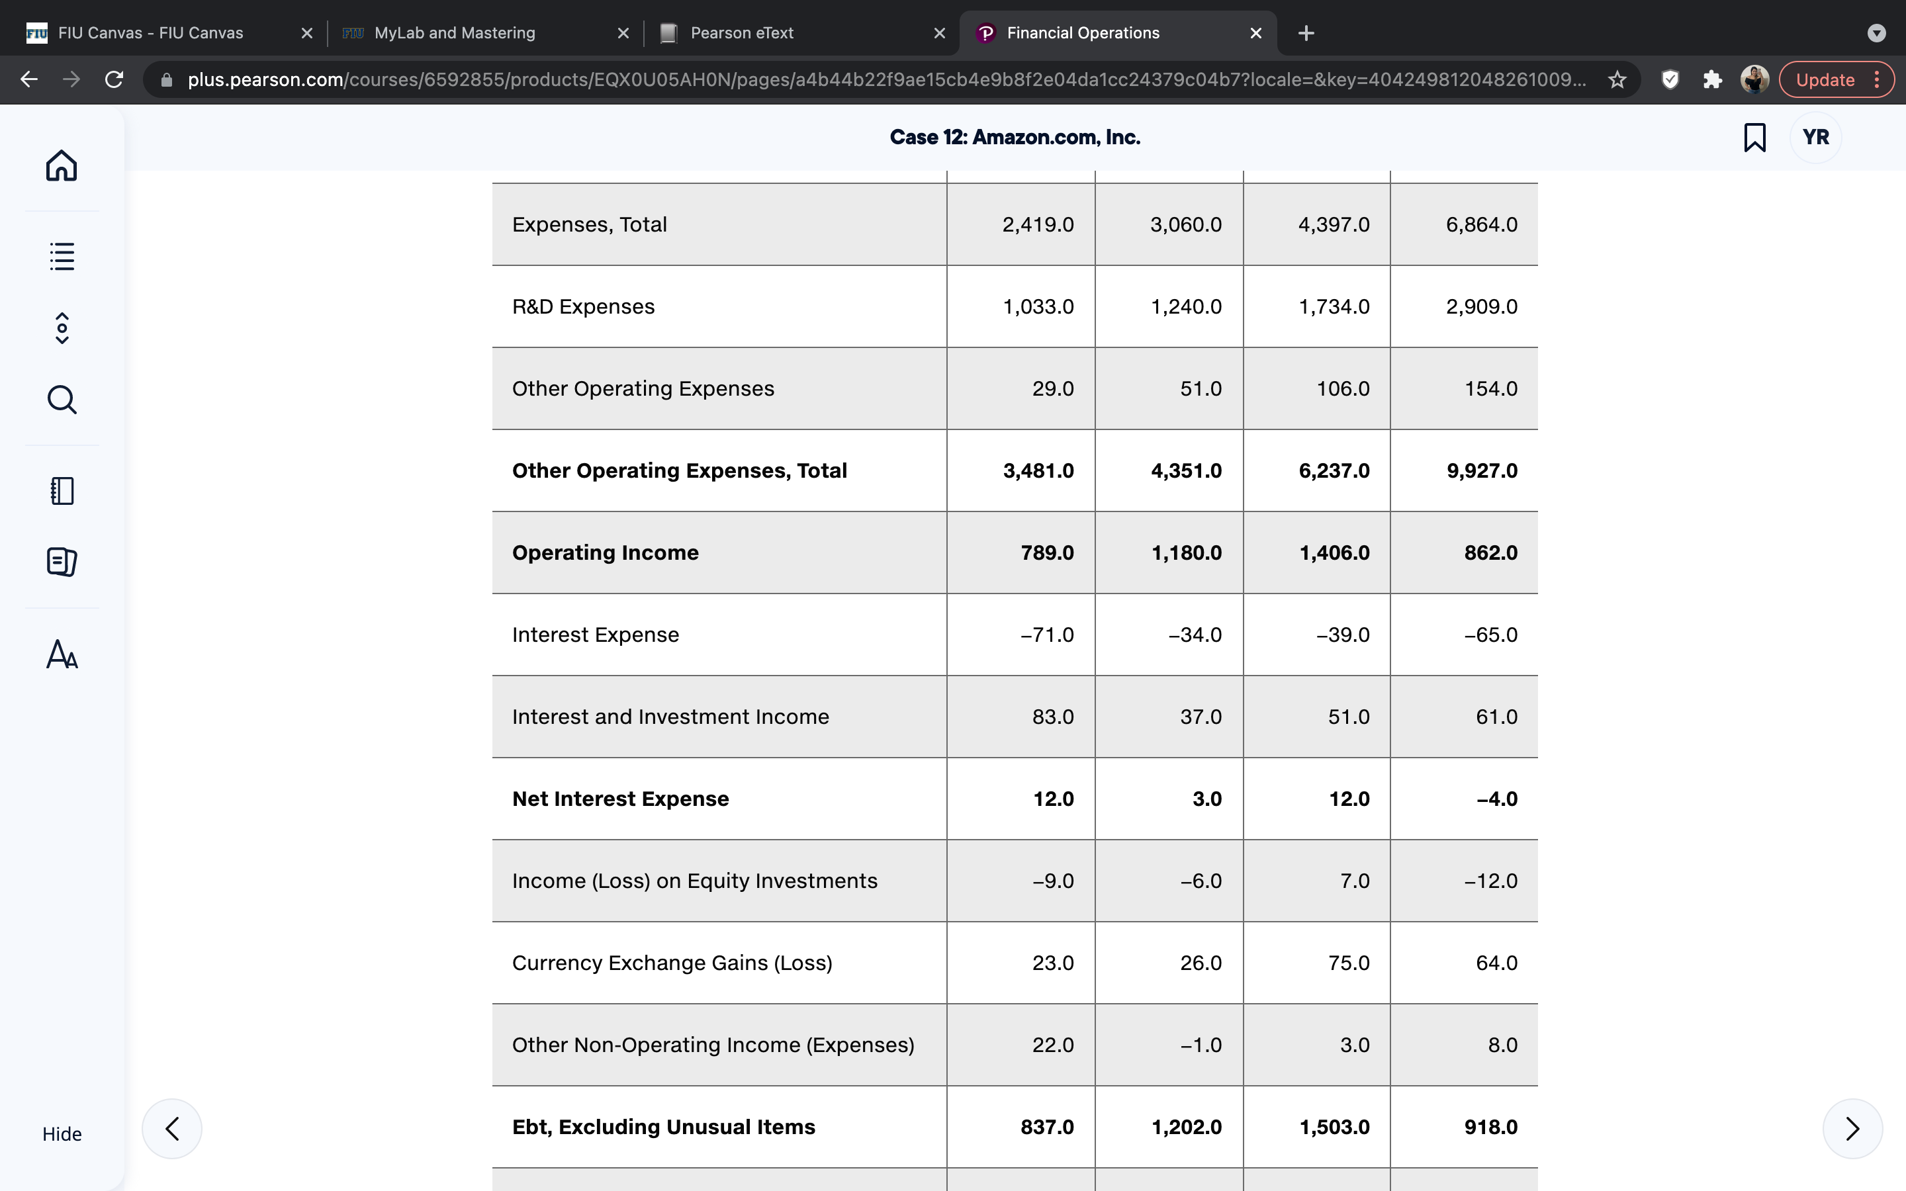Screen dimensions: 1906x1191
Task: Open the page navigation jump icon
Action: tap(62, 328)
